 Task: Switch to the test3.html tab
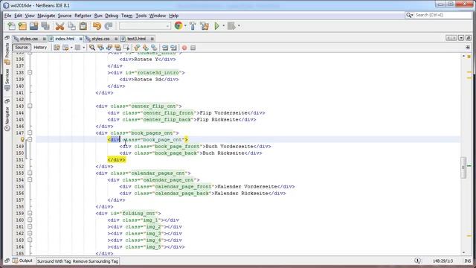click(x=136, y=39)
